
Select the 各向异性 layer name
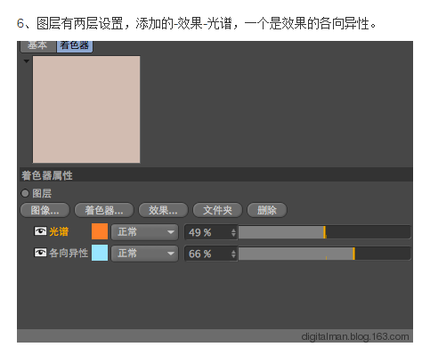click(69, 253)
